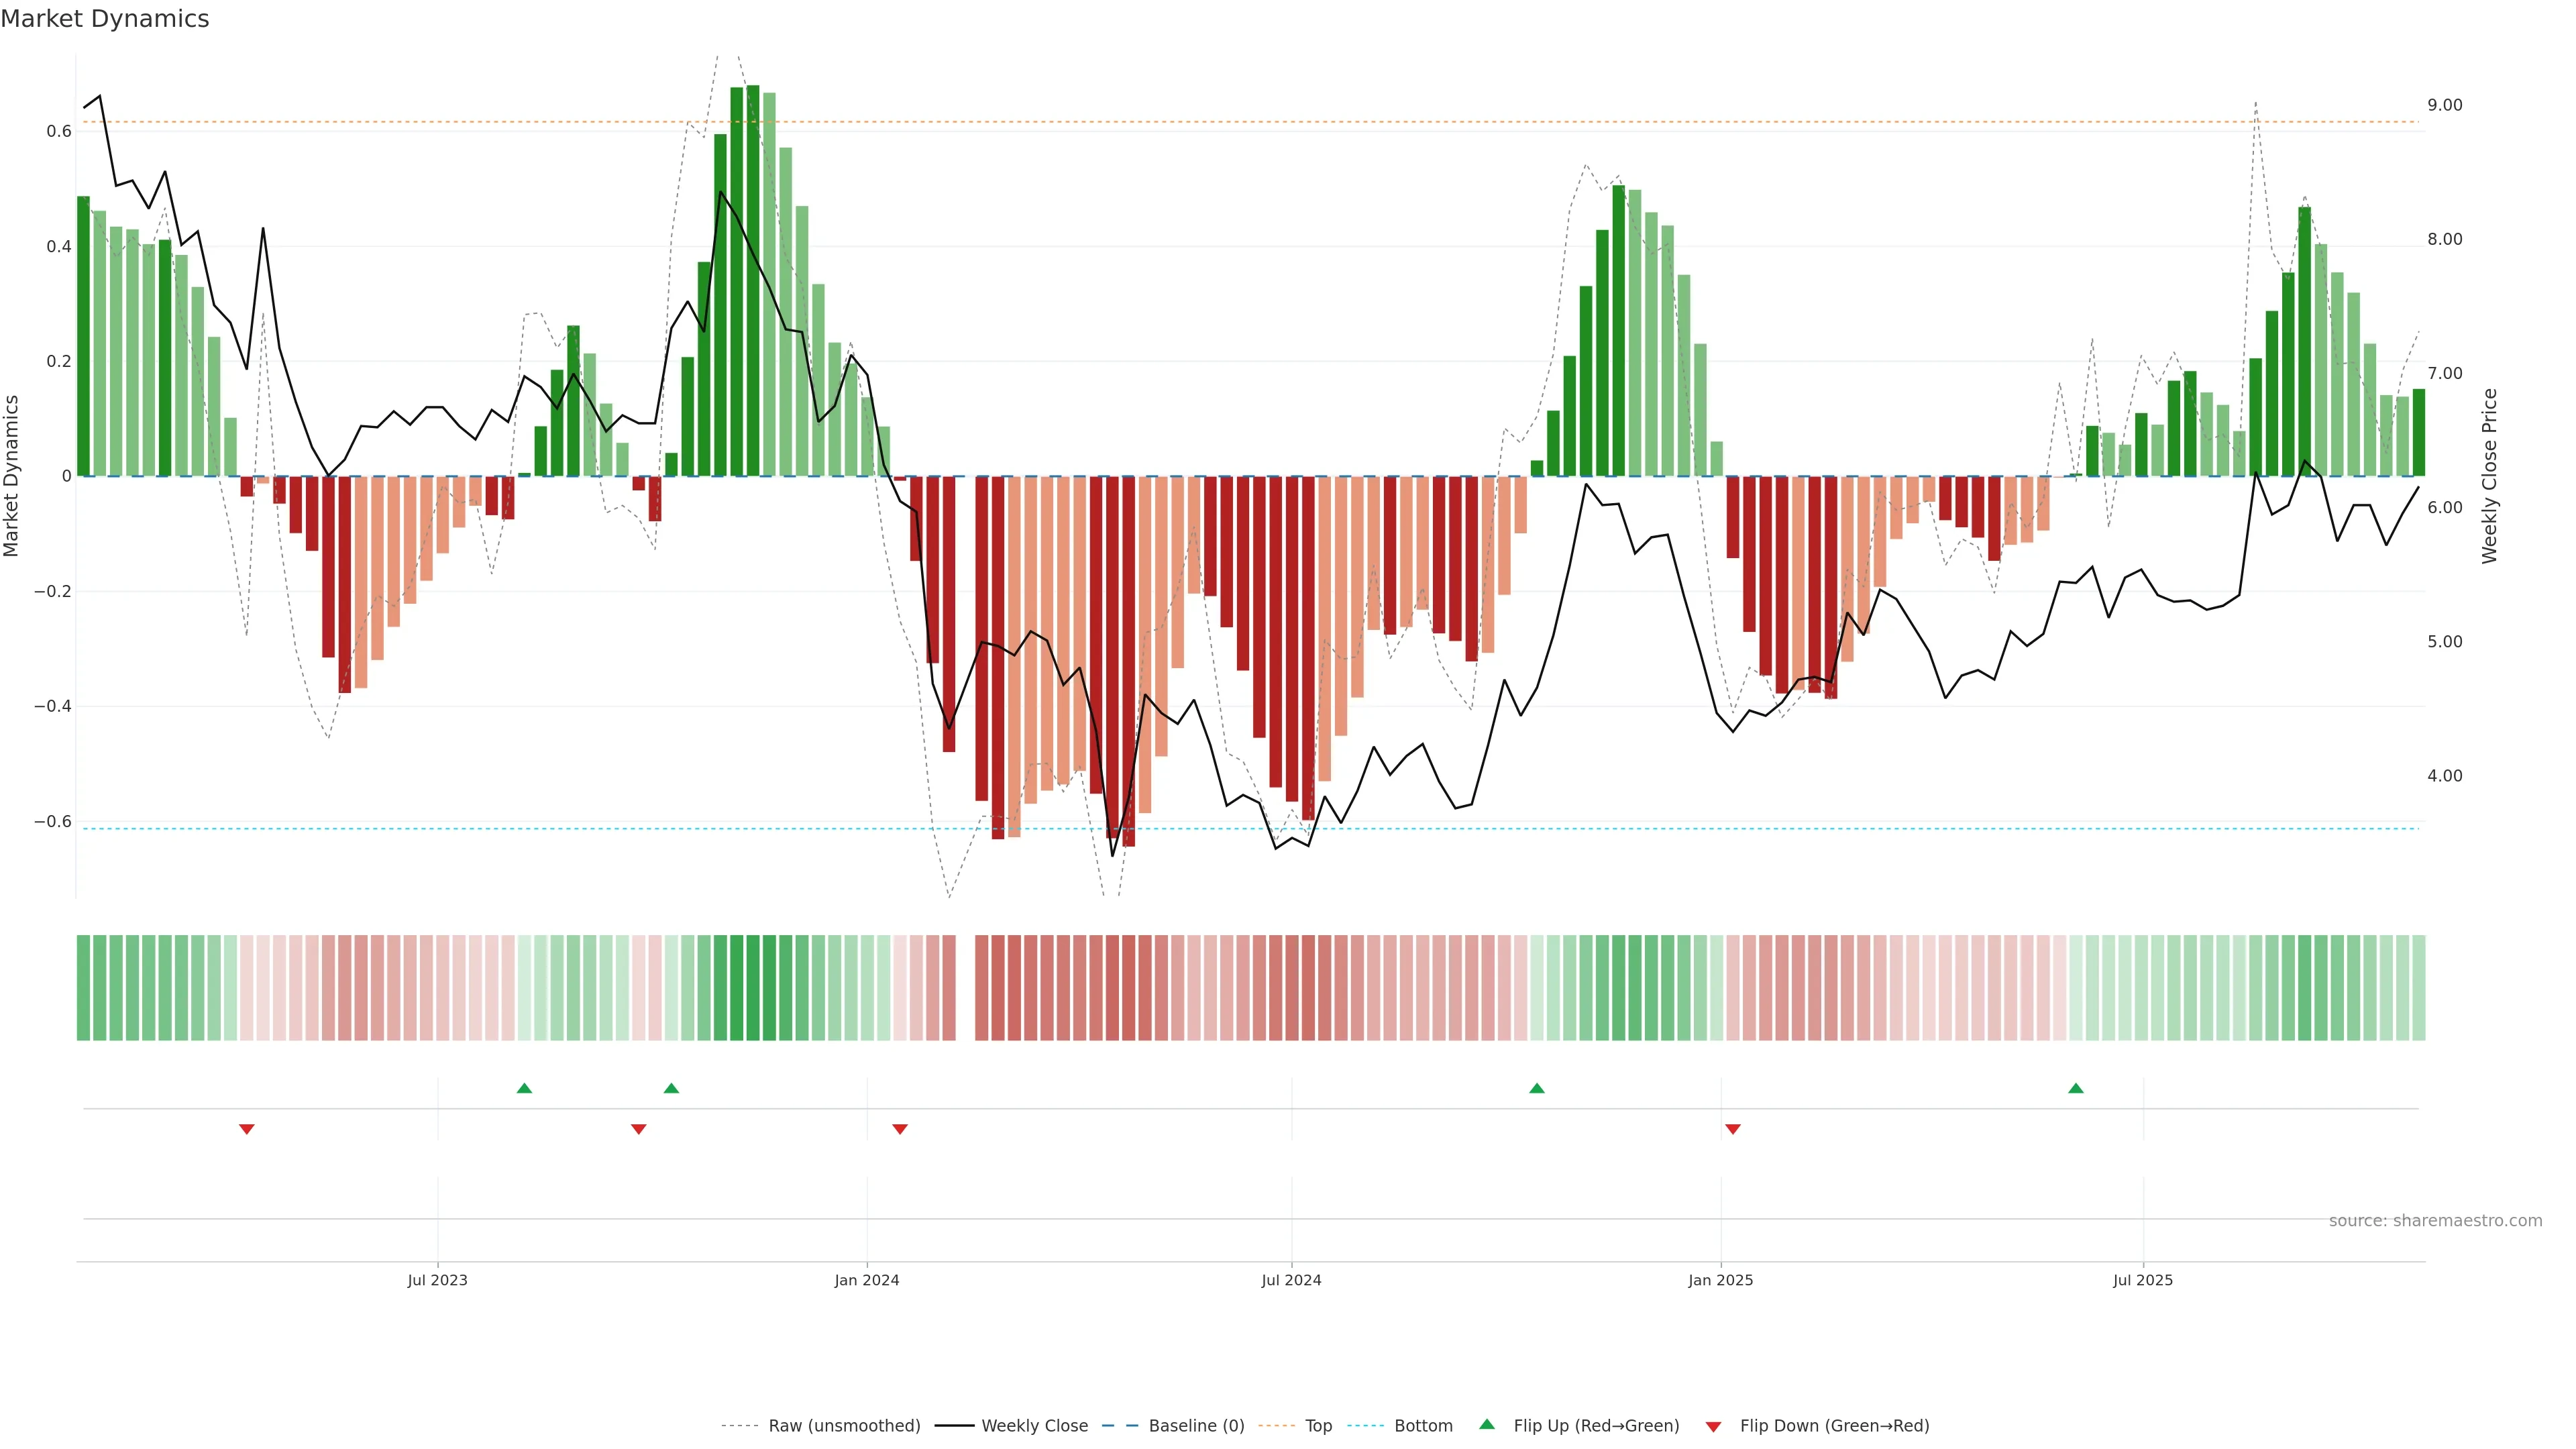2576x1449 pixels.
Task: Click the Weekly Close Price axis title
Action: (2490, 476)
